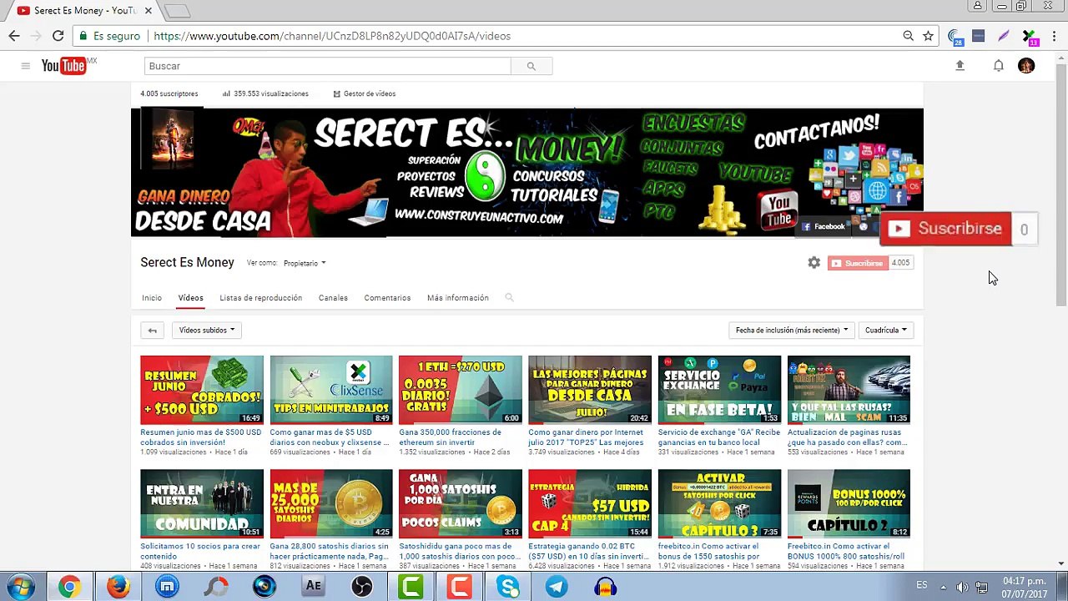Show hidden system tray icons
Viewport: 1068px width, 601px height.
point(944,587)
